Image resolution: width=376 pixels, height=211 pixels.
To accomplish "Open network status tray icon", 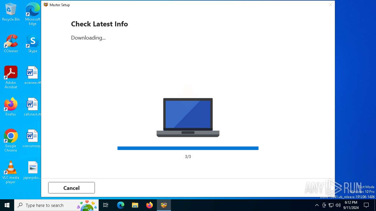I will (331, 205).
